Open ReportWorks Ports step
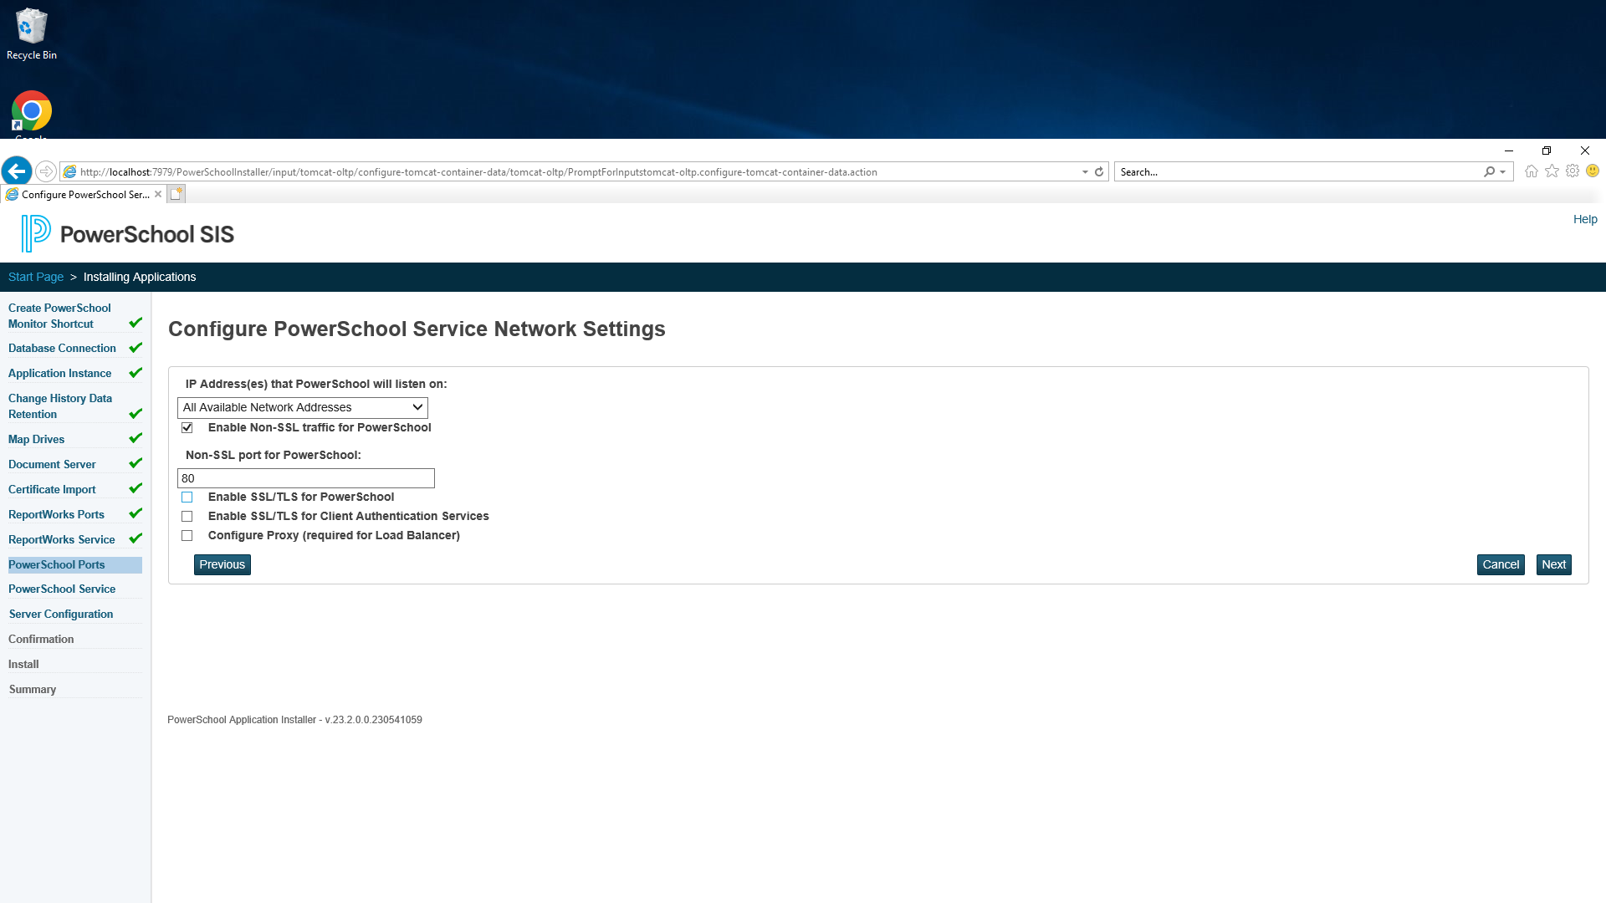The image size is (1606, 903). point(56,514)
